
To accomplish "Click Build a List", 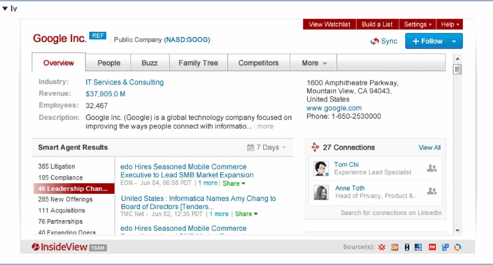I will [377, 24].
